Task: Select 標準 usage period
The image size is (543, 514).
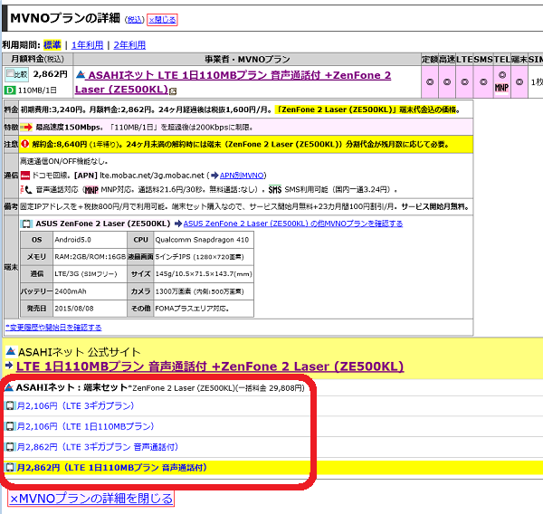Action: (52, 45)
